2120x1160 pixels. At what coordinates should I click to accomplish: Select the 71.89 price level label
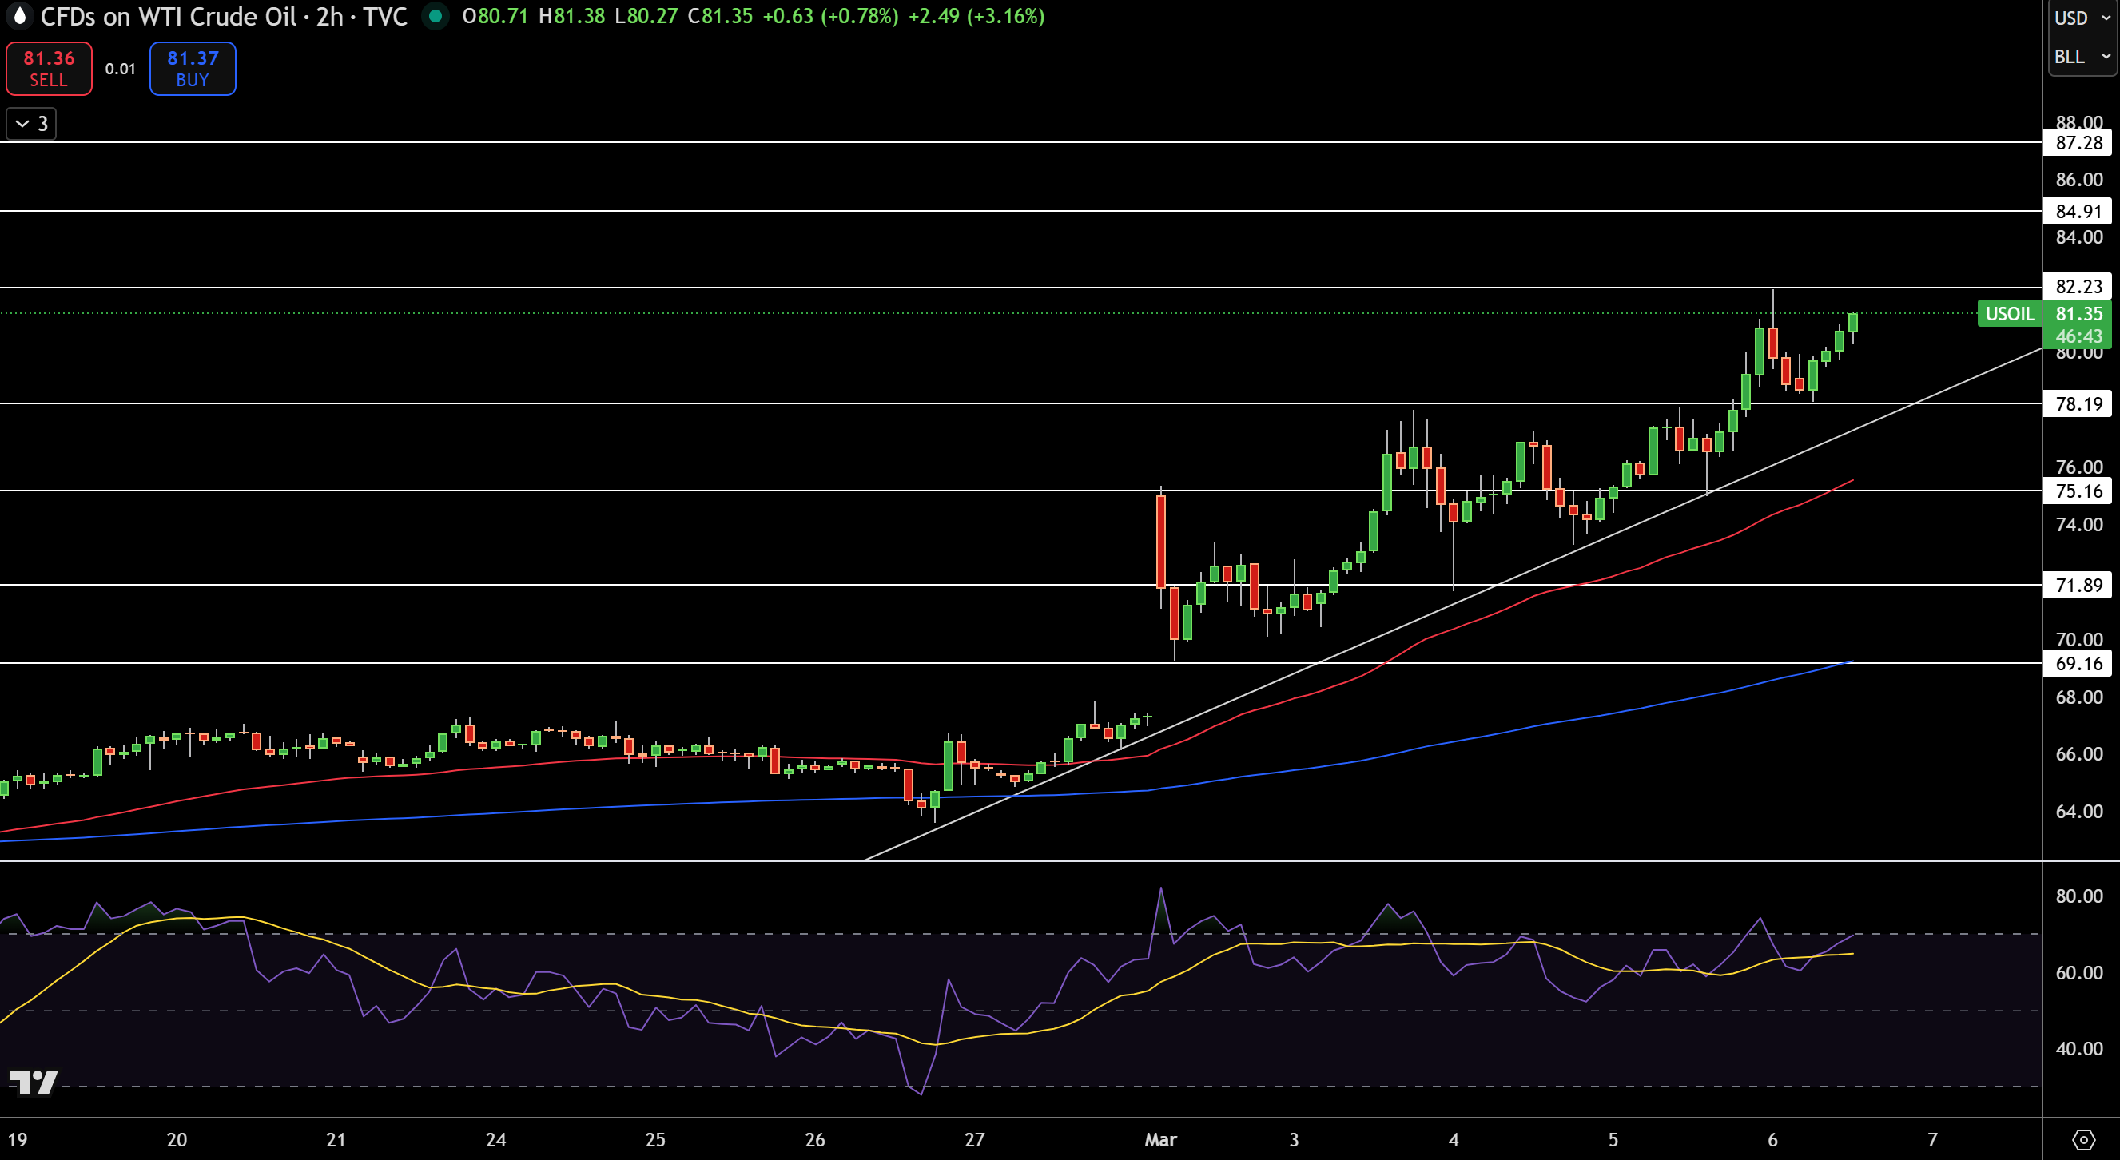point(2078,585)
